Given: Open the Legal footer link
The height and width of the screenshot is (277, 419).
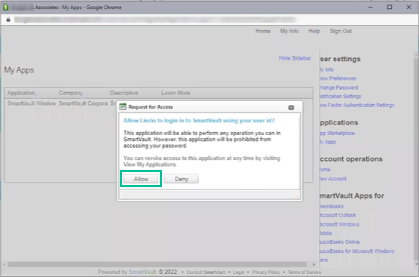Looking at the screenshot, I should coord(238,272).
